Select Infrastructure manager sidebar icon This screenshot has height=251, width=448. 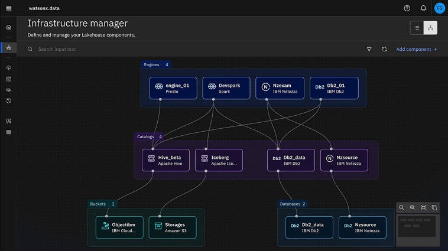9,48
